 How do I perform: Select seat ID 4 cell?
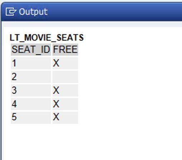(x=31, y=104)
